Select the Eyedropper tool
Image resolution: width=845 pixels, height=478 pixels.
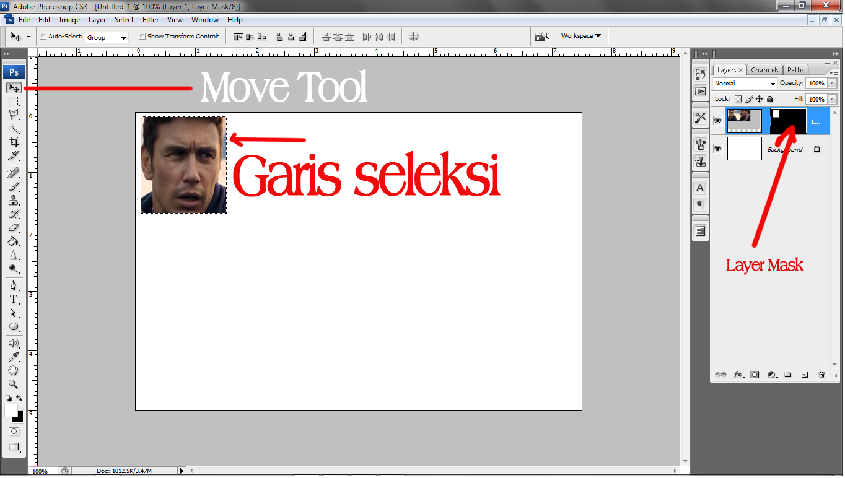point(14,357)
